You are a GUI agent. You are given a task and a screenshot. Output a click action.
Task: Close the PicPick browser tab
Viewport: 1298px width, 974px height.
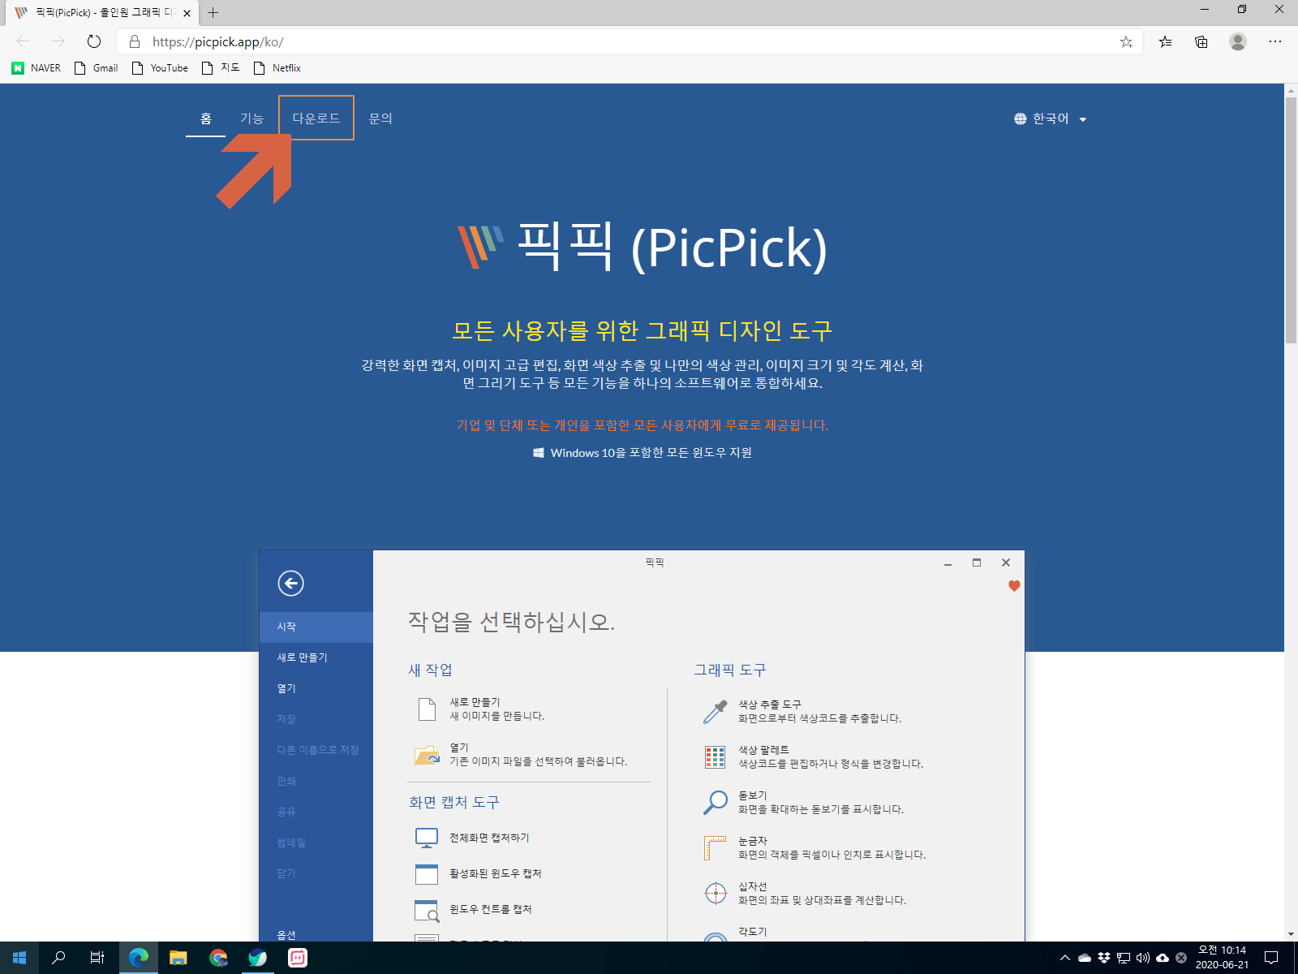coord(187,13)
